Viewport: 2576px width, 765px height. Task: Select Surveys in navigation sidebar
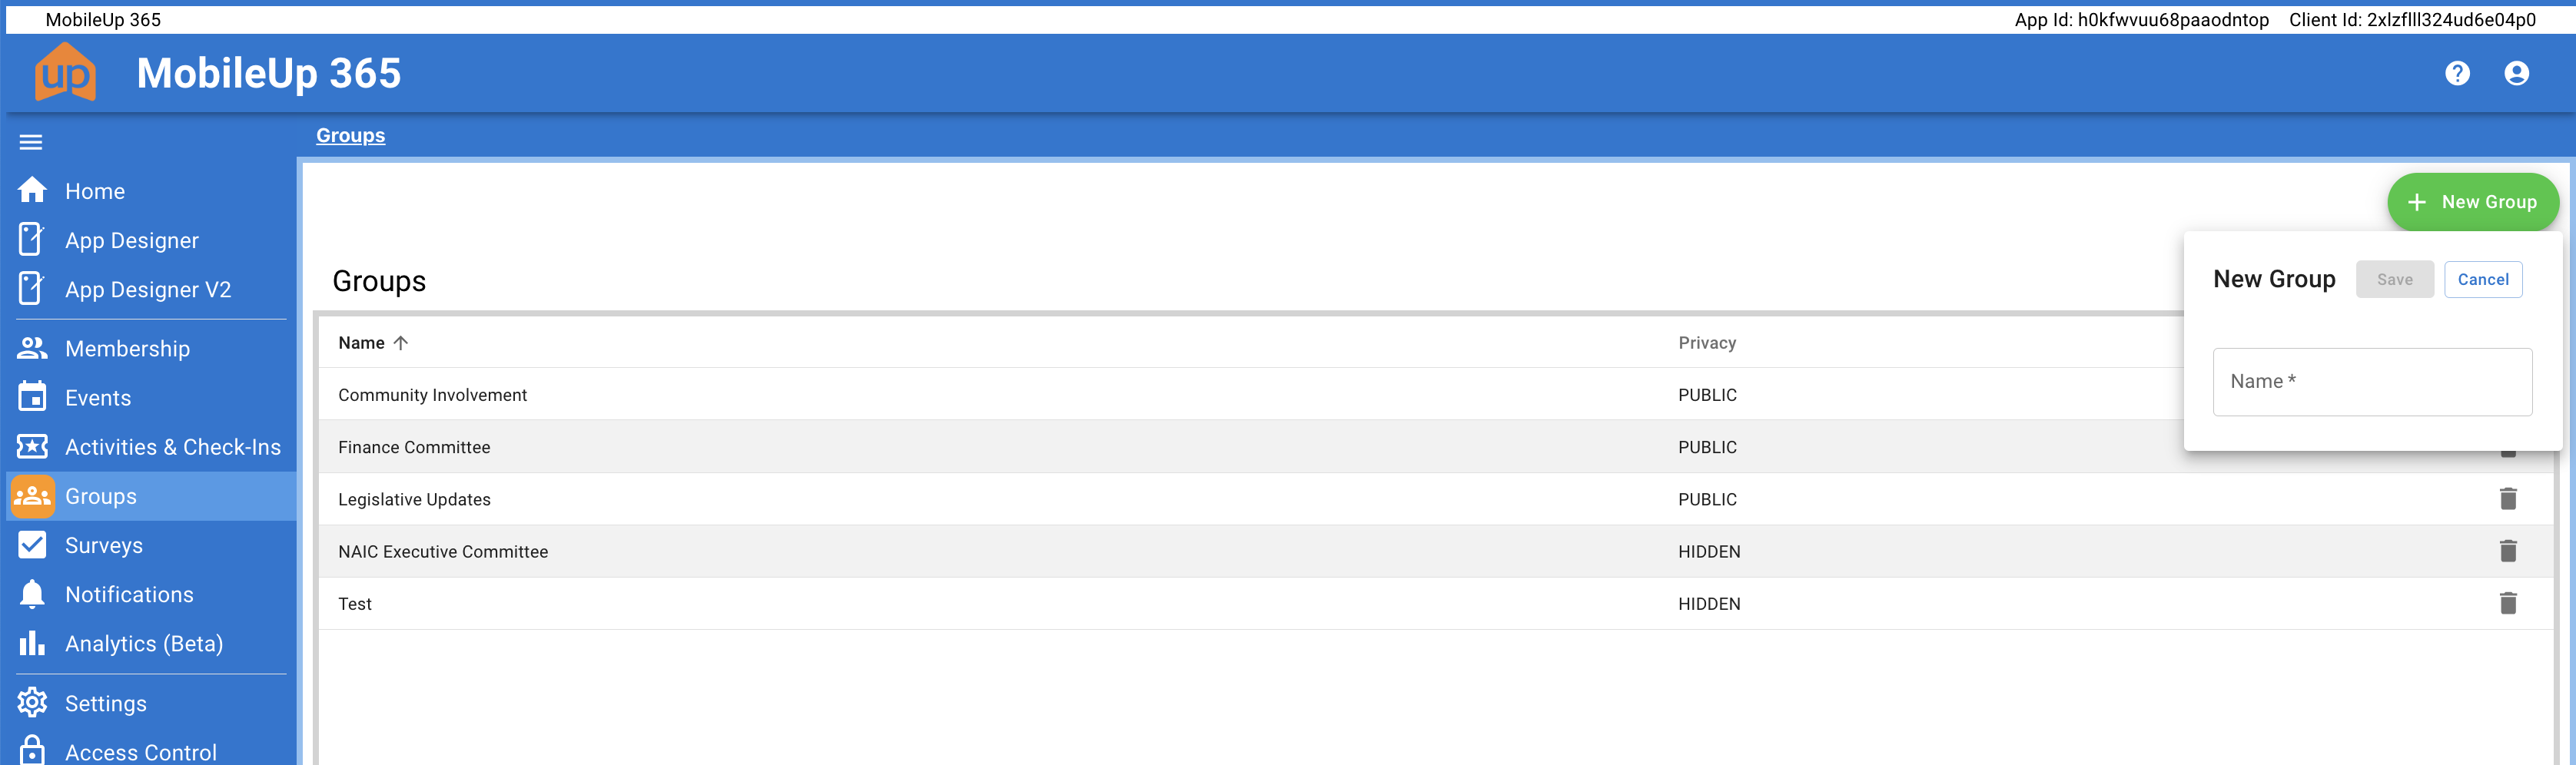tap(104, 545)
